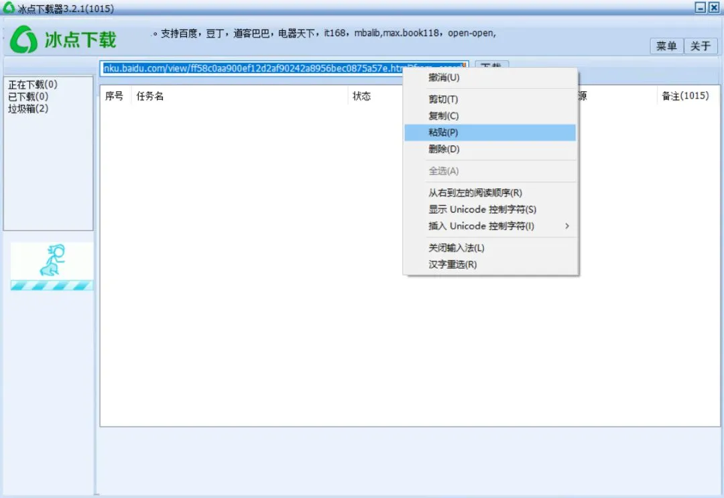Expand 插入 Unicode 控制字符(I) submenu arrow

(567, 226)
